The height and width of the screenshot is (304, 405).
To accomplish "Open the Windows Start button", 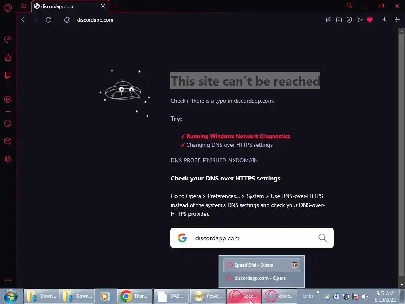I will pos(11,296).
